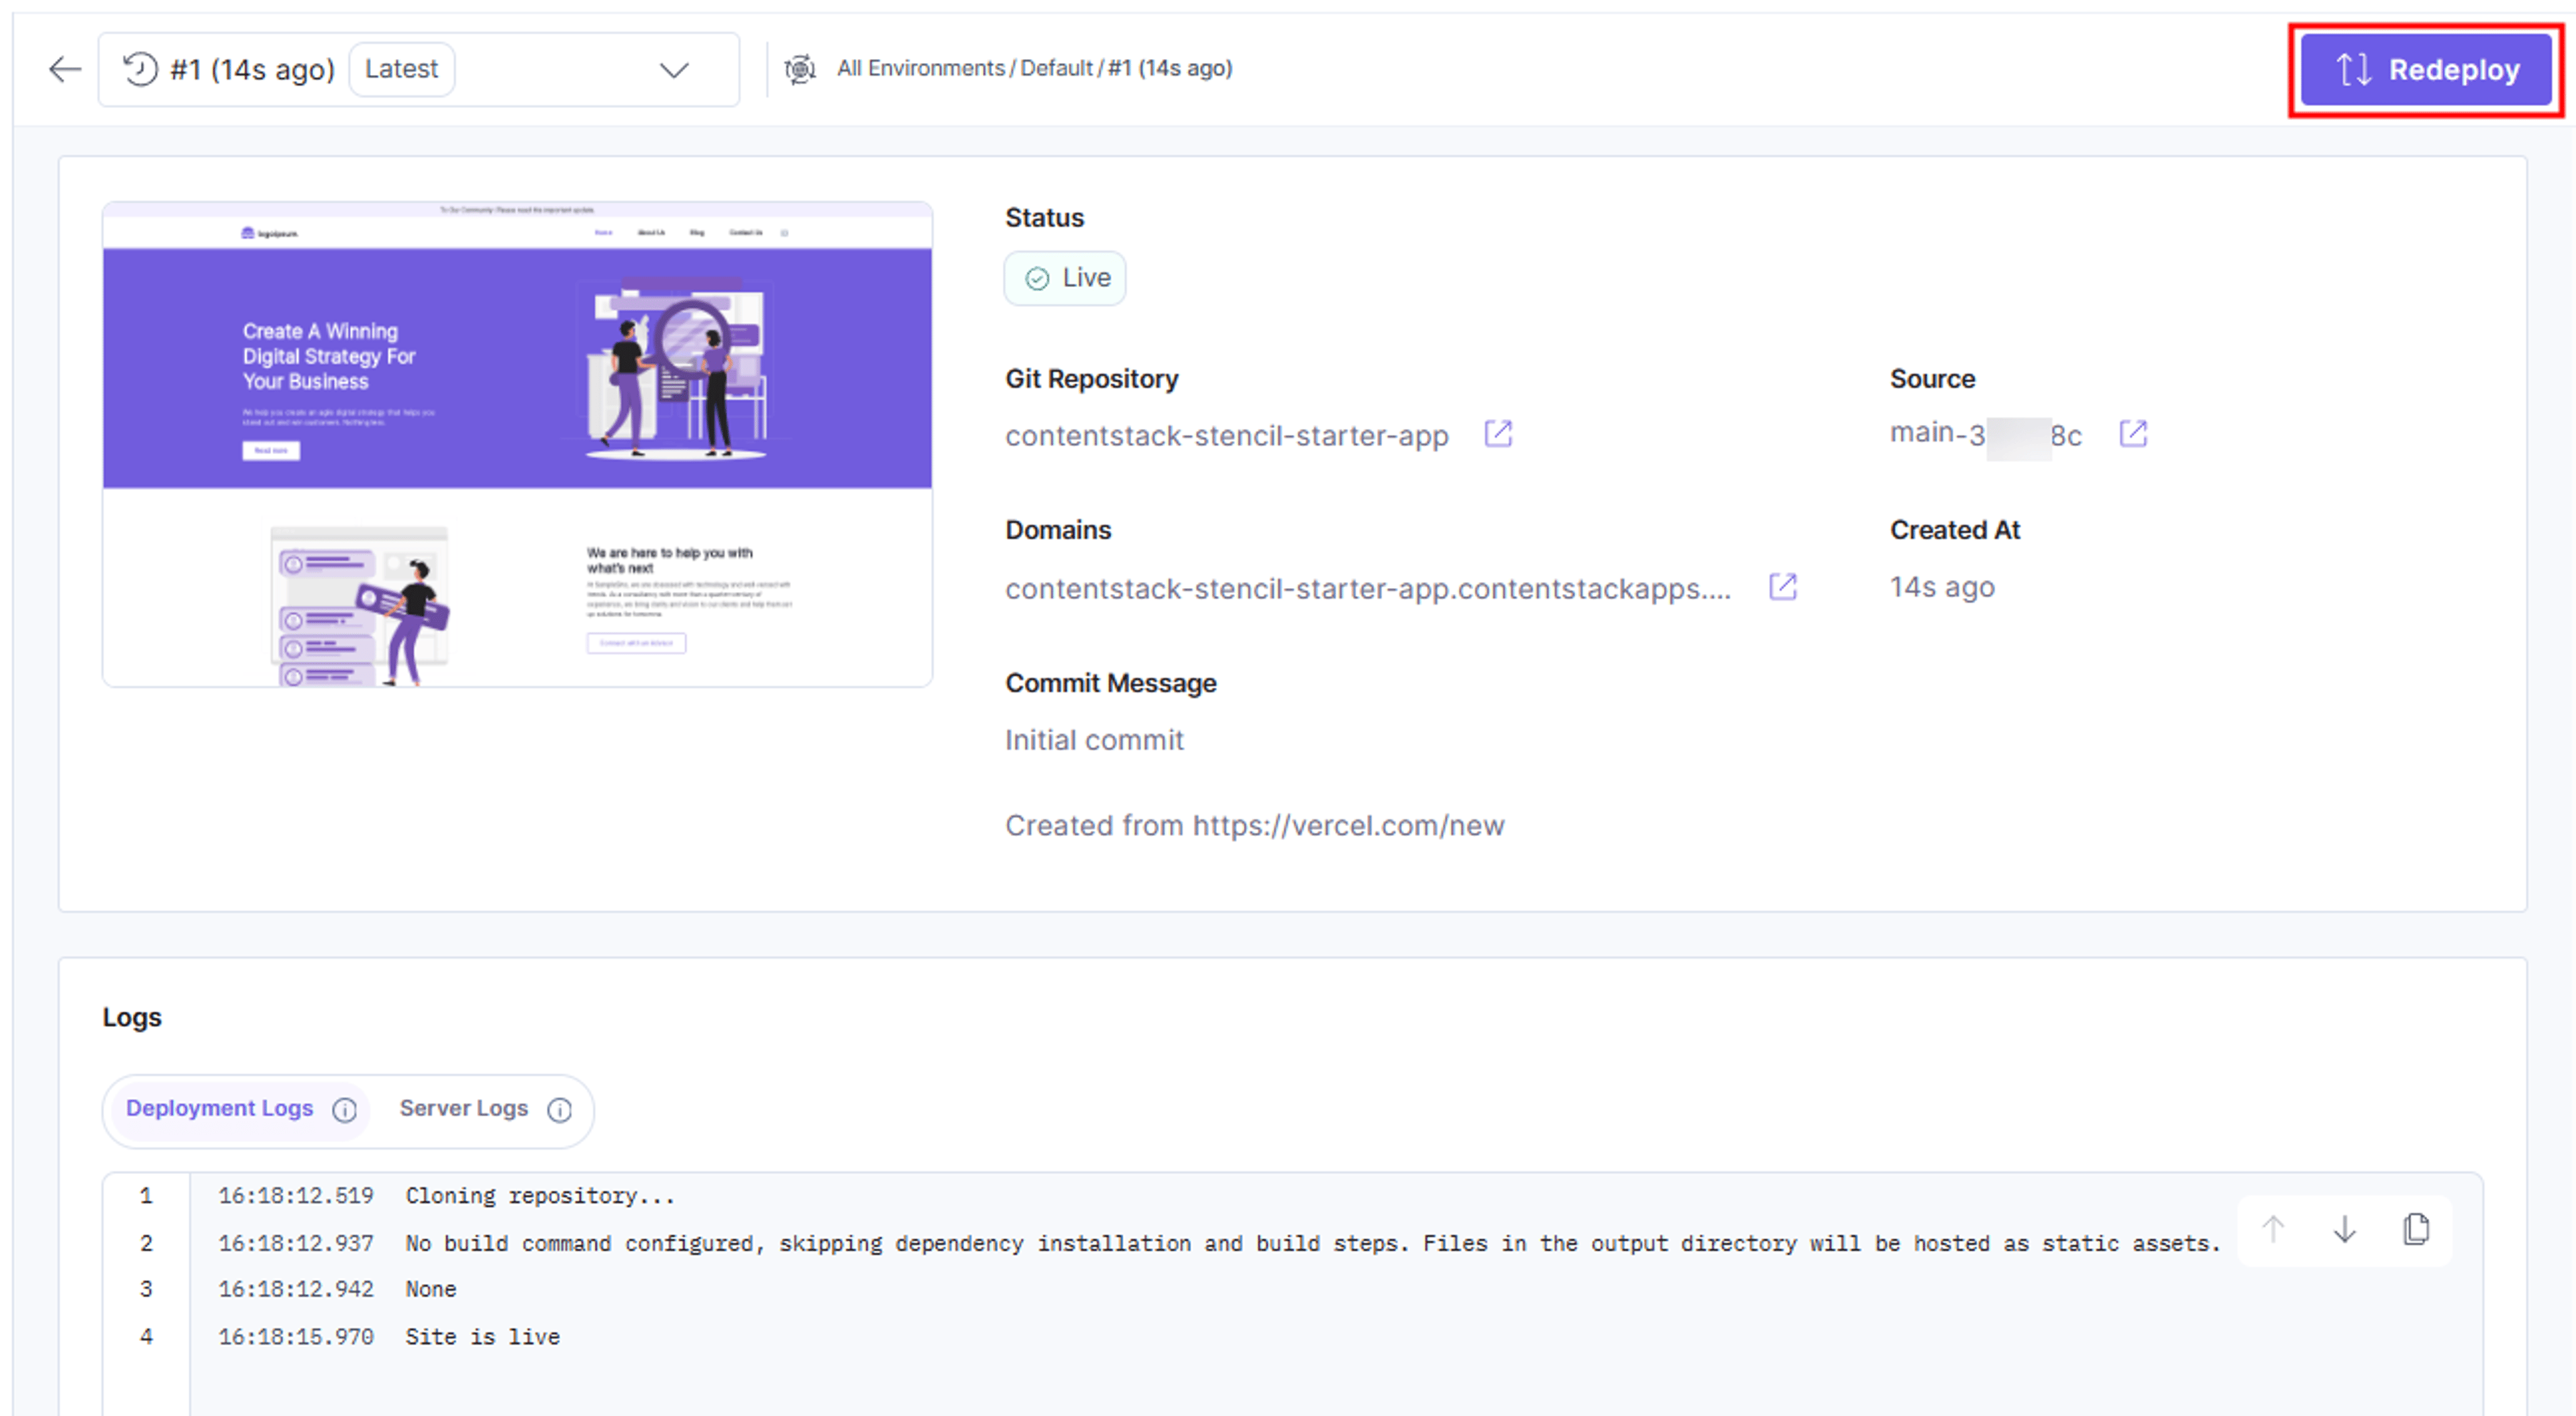Click Deployment Logs info icon
Viewport: 2576px width, 1416px height.
[x=344, y=1110]
